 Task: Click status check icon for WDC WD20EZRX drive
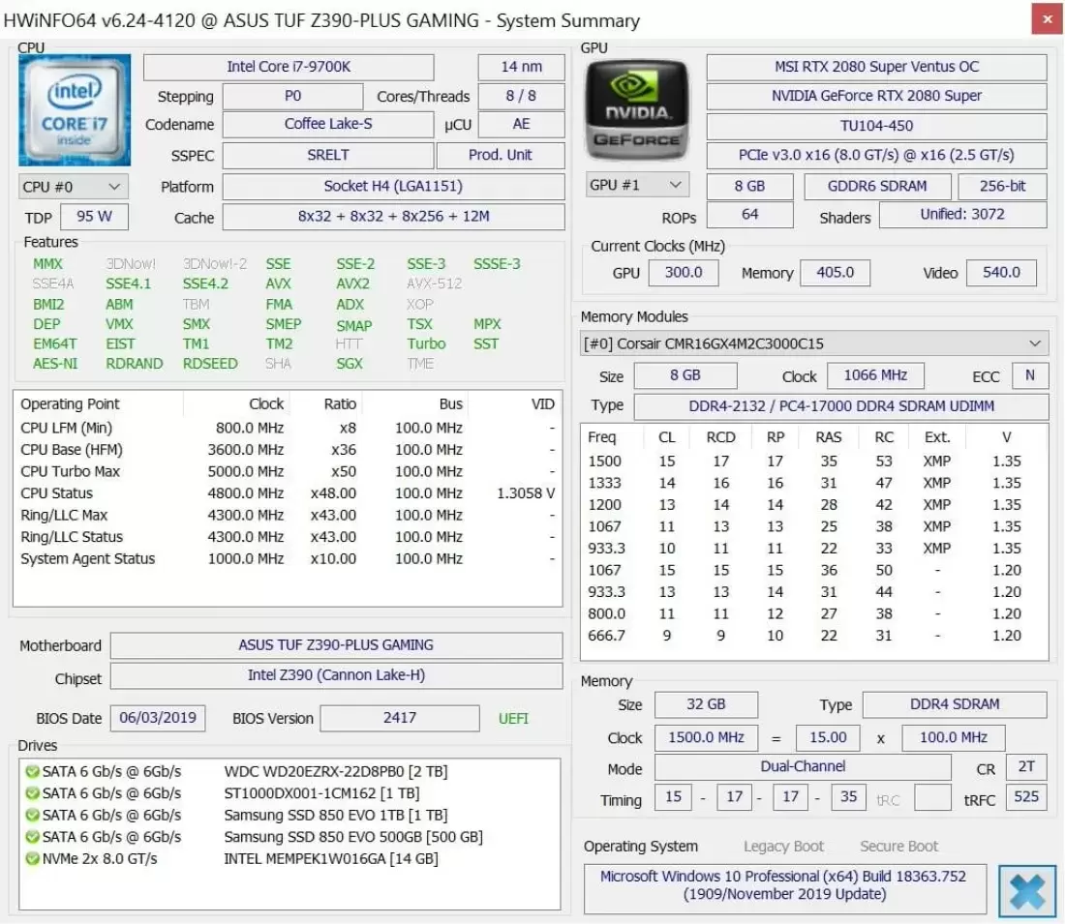(32, 772)
